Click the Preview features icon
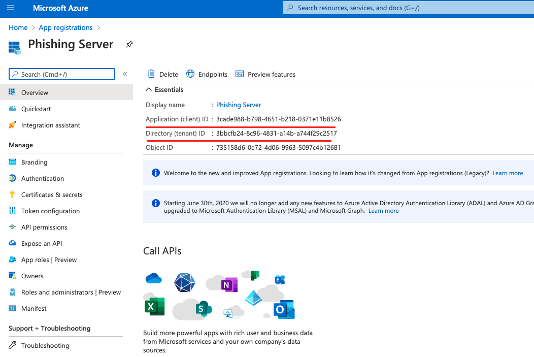Screen dimensions: 534x357 coord(240,74)
